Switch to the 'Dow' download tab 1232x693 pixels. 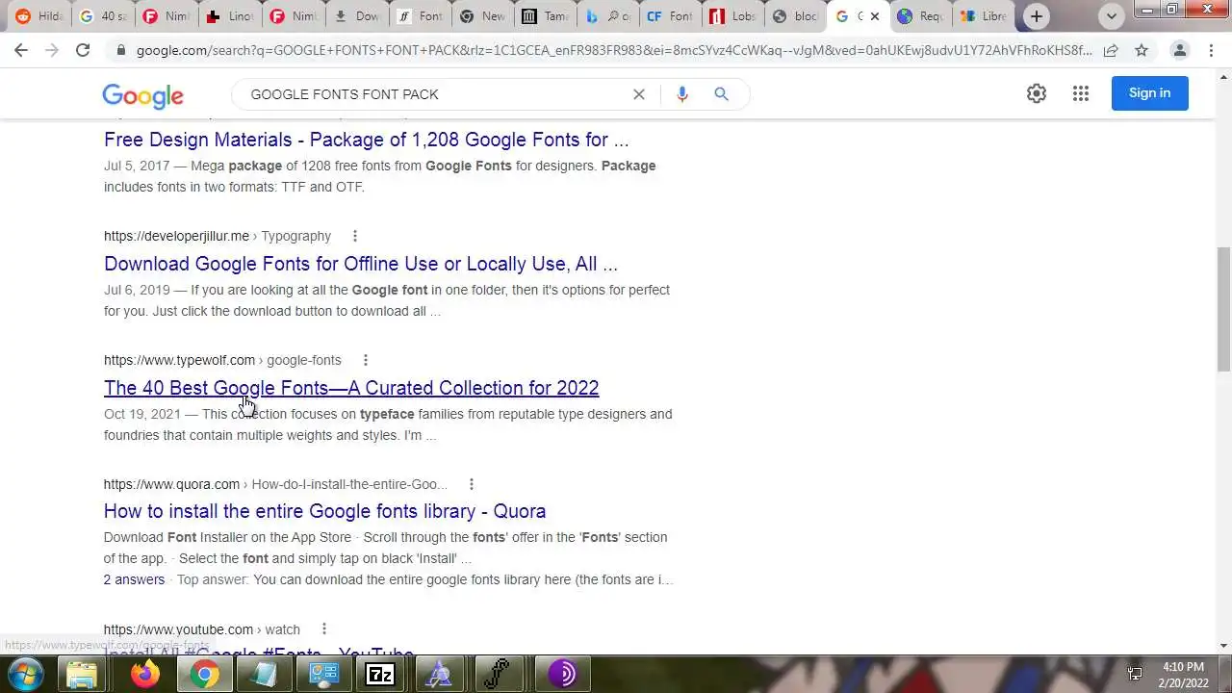[357, 16]
